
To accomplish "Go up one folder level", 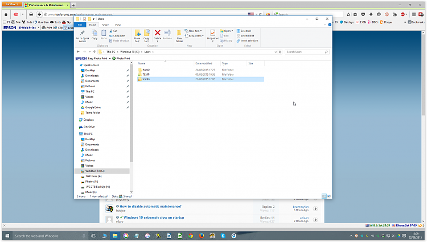I will pyautogui.click(x=95, y=52).
